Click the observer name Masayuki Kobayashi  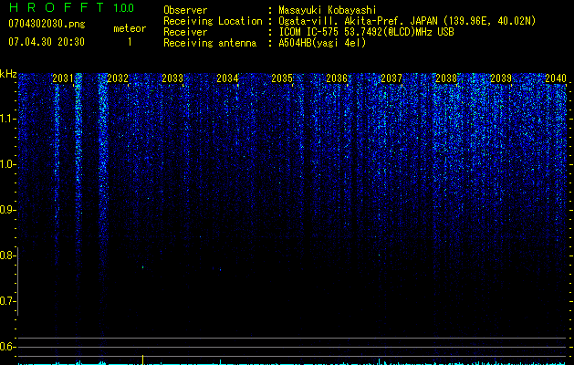coord(328,10)
